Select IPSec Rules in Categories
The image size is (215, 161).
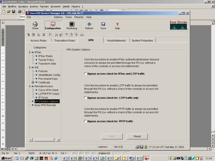click(46, 56)
